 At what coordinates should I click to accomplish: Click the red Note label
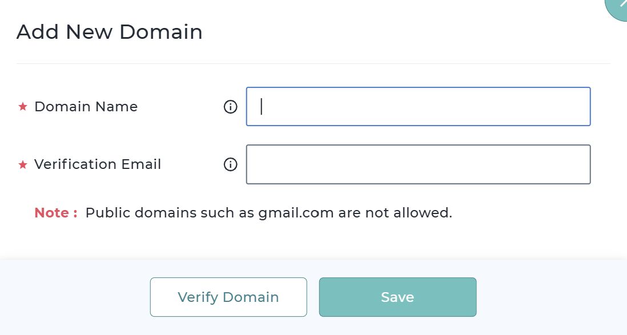point(55,213)
